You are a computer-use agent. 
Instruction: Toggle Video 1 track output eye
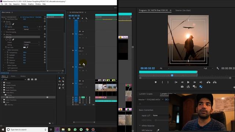[x=83, y=81]
